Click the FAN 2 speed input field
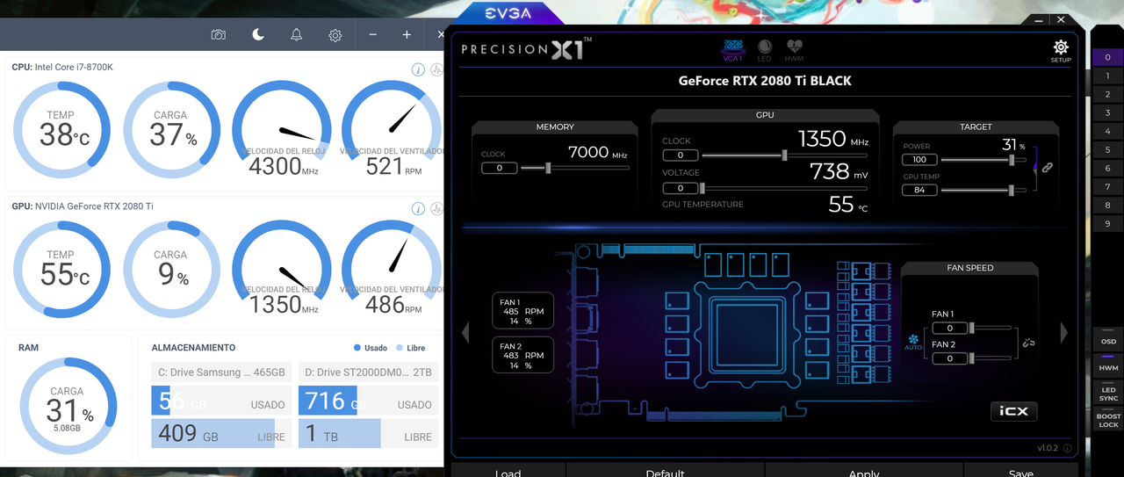Image resolution: width=1124 pixels, height=477 pixels. [950, 358]
